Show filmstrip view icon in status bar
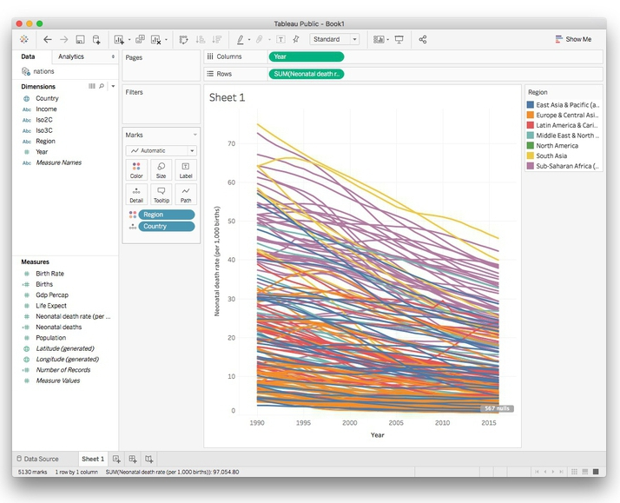 585,472
